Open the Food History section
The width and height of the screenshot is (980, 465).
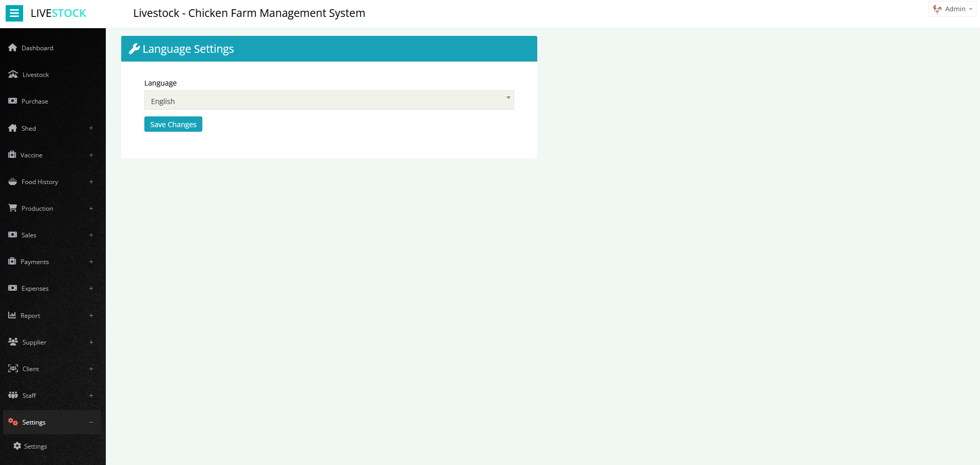point(40,181)
